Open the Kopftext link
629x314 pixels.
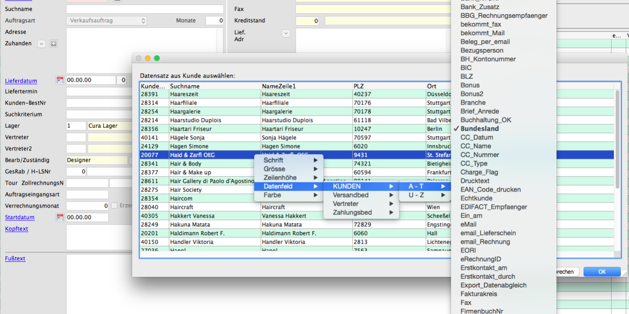click(x=17, y=229)
